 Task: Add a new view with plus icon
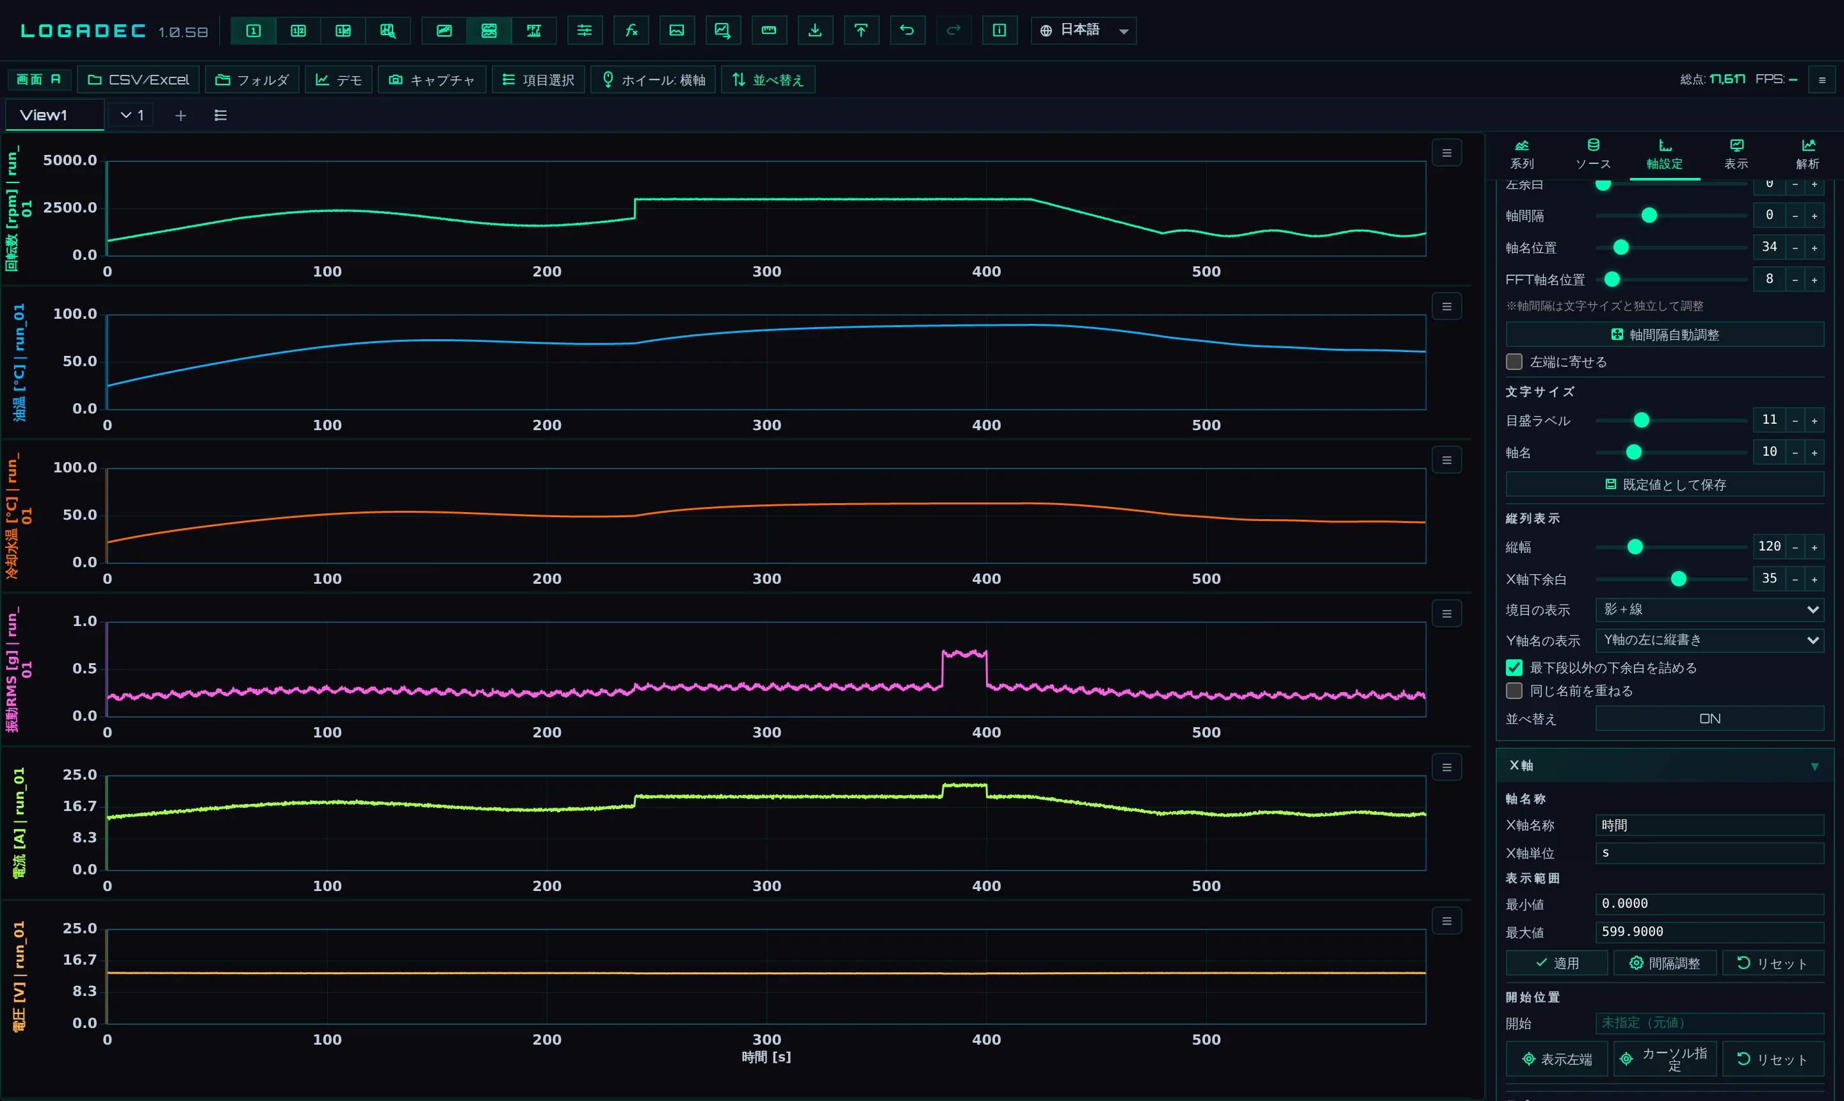pyautogui.click(x=181, y=116)
